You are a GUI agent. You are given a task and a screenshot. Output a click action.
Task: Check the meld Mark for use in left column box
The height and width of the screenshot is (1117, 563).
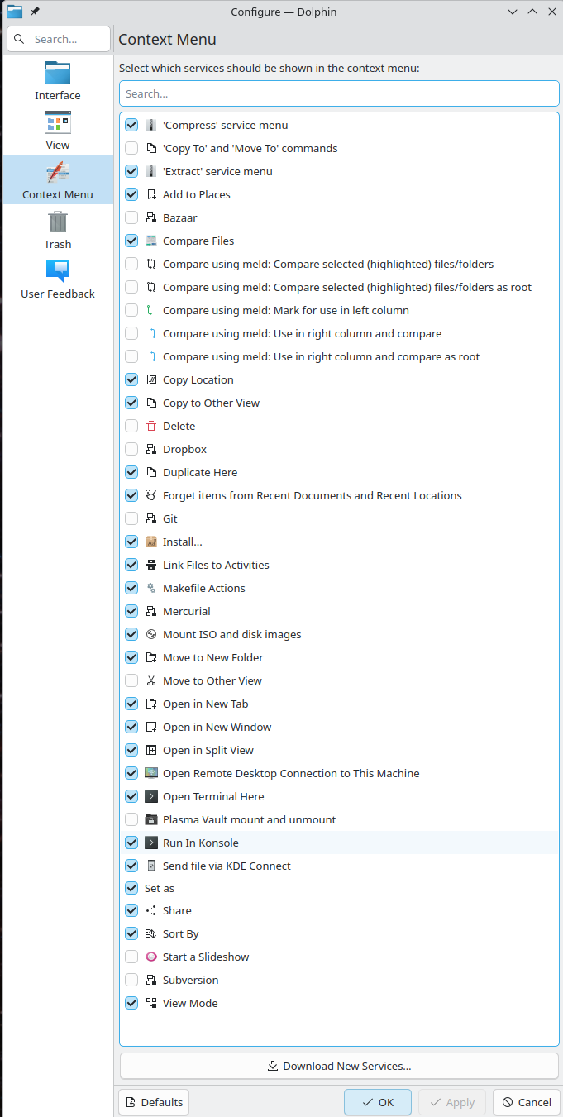[131, 311]
